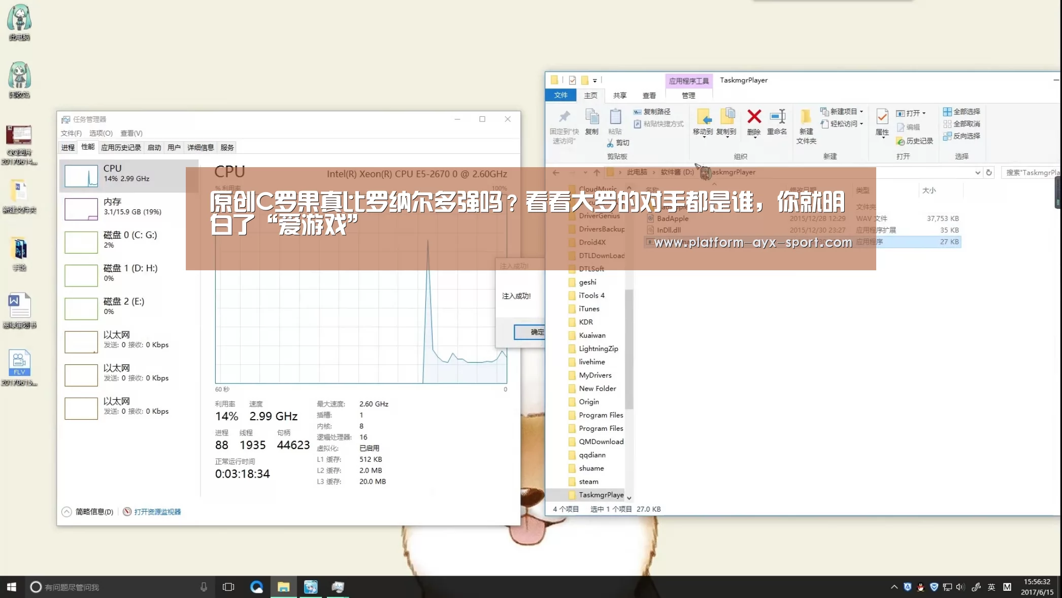Click 剪切 scissors in ribbon
Image resolution: width=1062 pixels, height=598 pixels.
618,143
